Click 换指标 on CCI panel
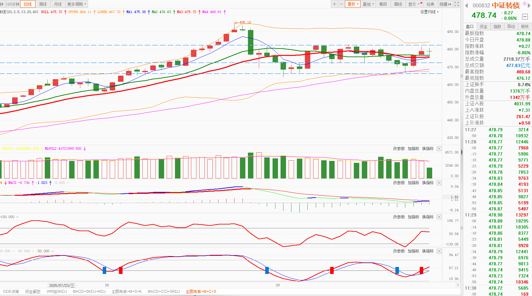This screenshot has height=296, width=532. [428, 217]
